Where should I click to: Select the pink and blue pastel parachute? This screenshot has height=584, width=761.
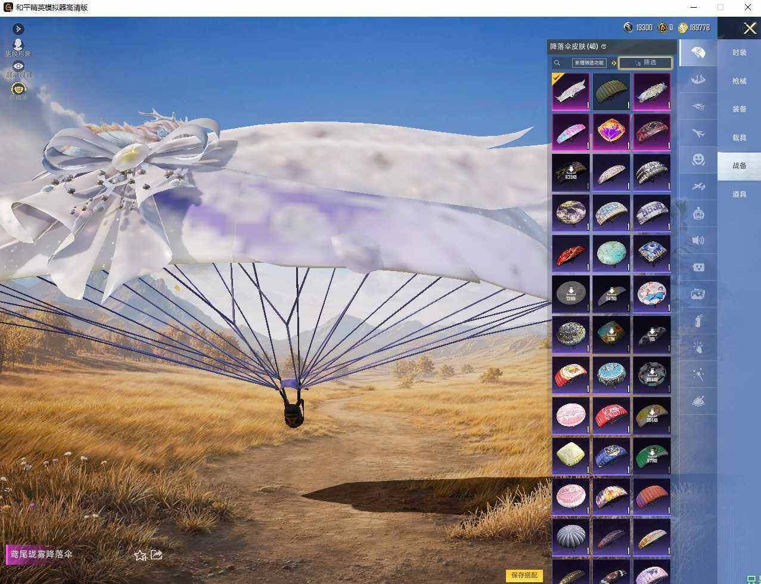pos(570,132)
